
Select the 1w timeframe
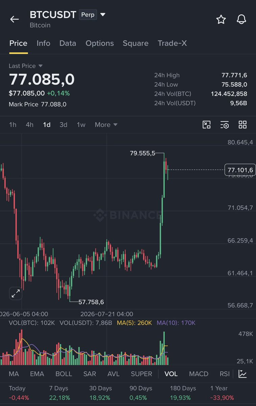(81, 125)
